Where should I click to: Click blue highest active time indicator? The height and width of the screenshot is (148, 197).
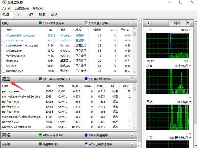tap(86, 79)
